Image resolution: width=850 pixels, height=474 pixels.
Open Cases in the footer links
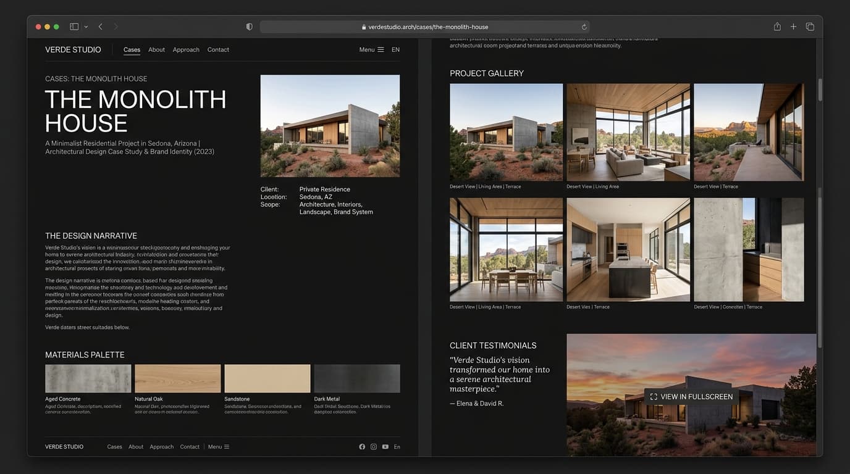pyautogui.click(x=114, y=446)
